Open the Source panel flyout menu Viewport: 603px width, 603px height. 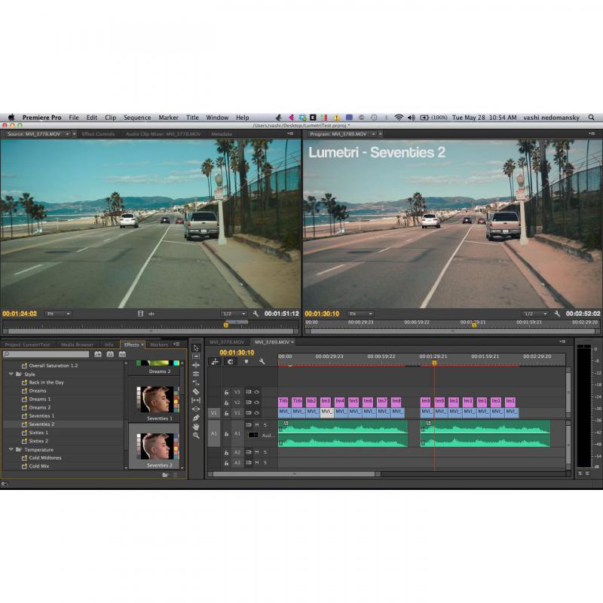coord(290,133)
